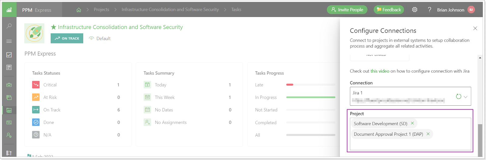Open the hamburger menu icon in sidebar

click(9, 41)
